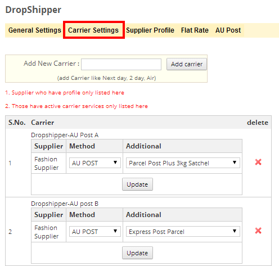Expand AU POST method dropdown for carrier 1
Image resolution: width=279 pixels, height=266 pixels.
(x=95, y=163)
